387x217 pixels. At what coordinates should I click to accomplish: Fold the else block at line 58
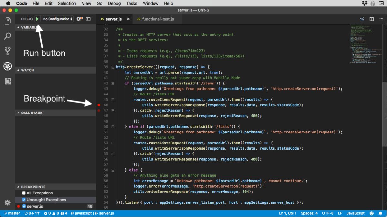(113, 170)
